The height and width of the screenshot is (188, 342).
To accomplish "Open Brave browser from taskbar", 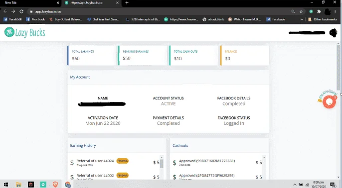I will coord(55,185).
